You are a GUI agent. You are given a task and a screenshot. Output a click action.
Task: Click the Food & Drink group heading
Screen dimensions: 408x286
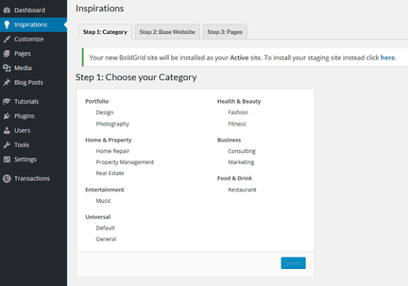[x=234, y=178]
